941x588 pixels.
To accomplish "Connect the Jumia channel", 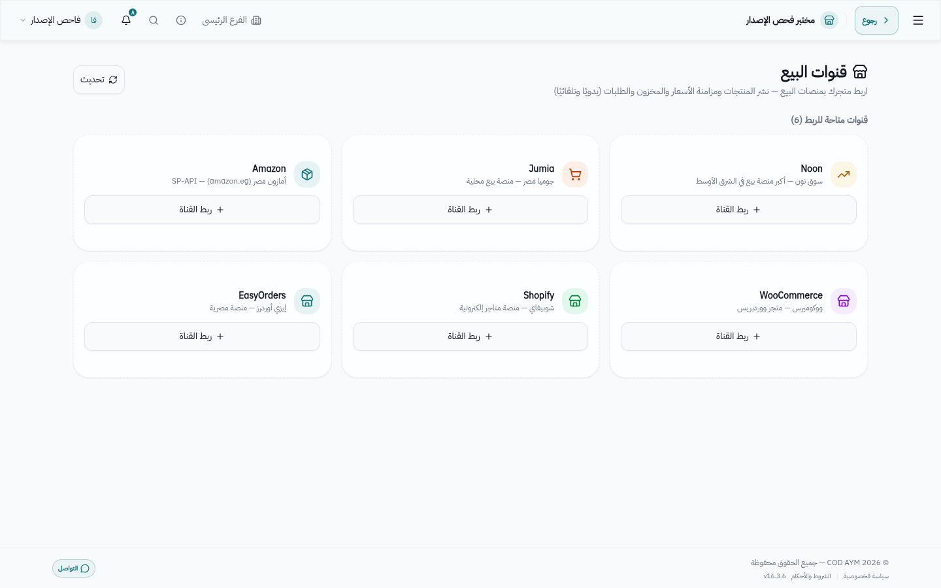I will pos(470,210).
